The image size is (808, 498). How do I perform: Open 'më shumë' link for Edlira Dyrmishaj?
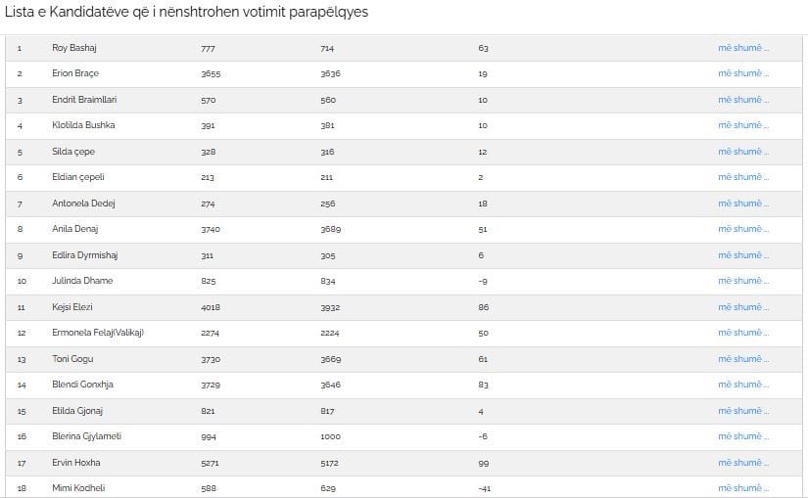743,255
